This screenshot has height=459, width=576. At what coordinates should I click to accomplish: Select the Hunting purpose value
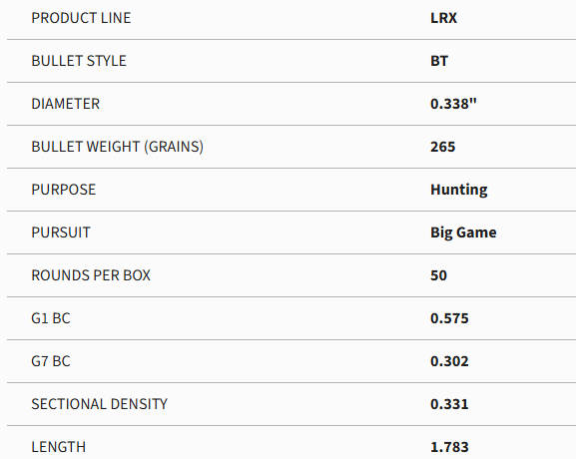pos(459,191)
